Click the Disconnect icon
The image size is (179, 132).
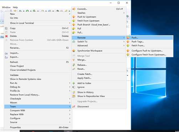coord(74,107)
